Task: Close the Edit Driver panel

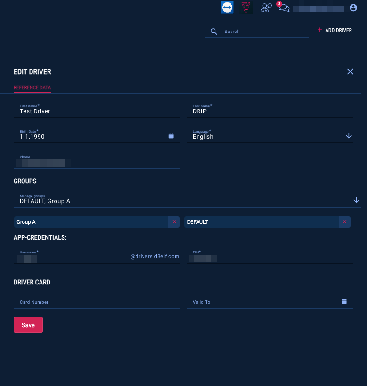Action: coord(350,71)
